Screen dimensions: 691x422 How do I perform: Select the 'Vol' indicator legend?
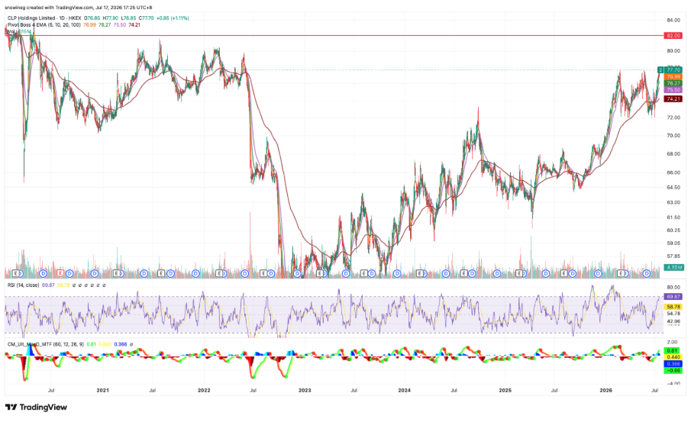click(x=11, y=32)
